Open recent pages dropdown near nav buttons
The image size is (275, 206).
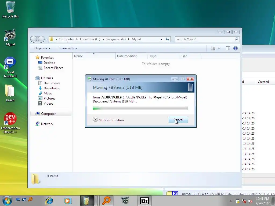(46, 39)
